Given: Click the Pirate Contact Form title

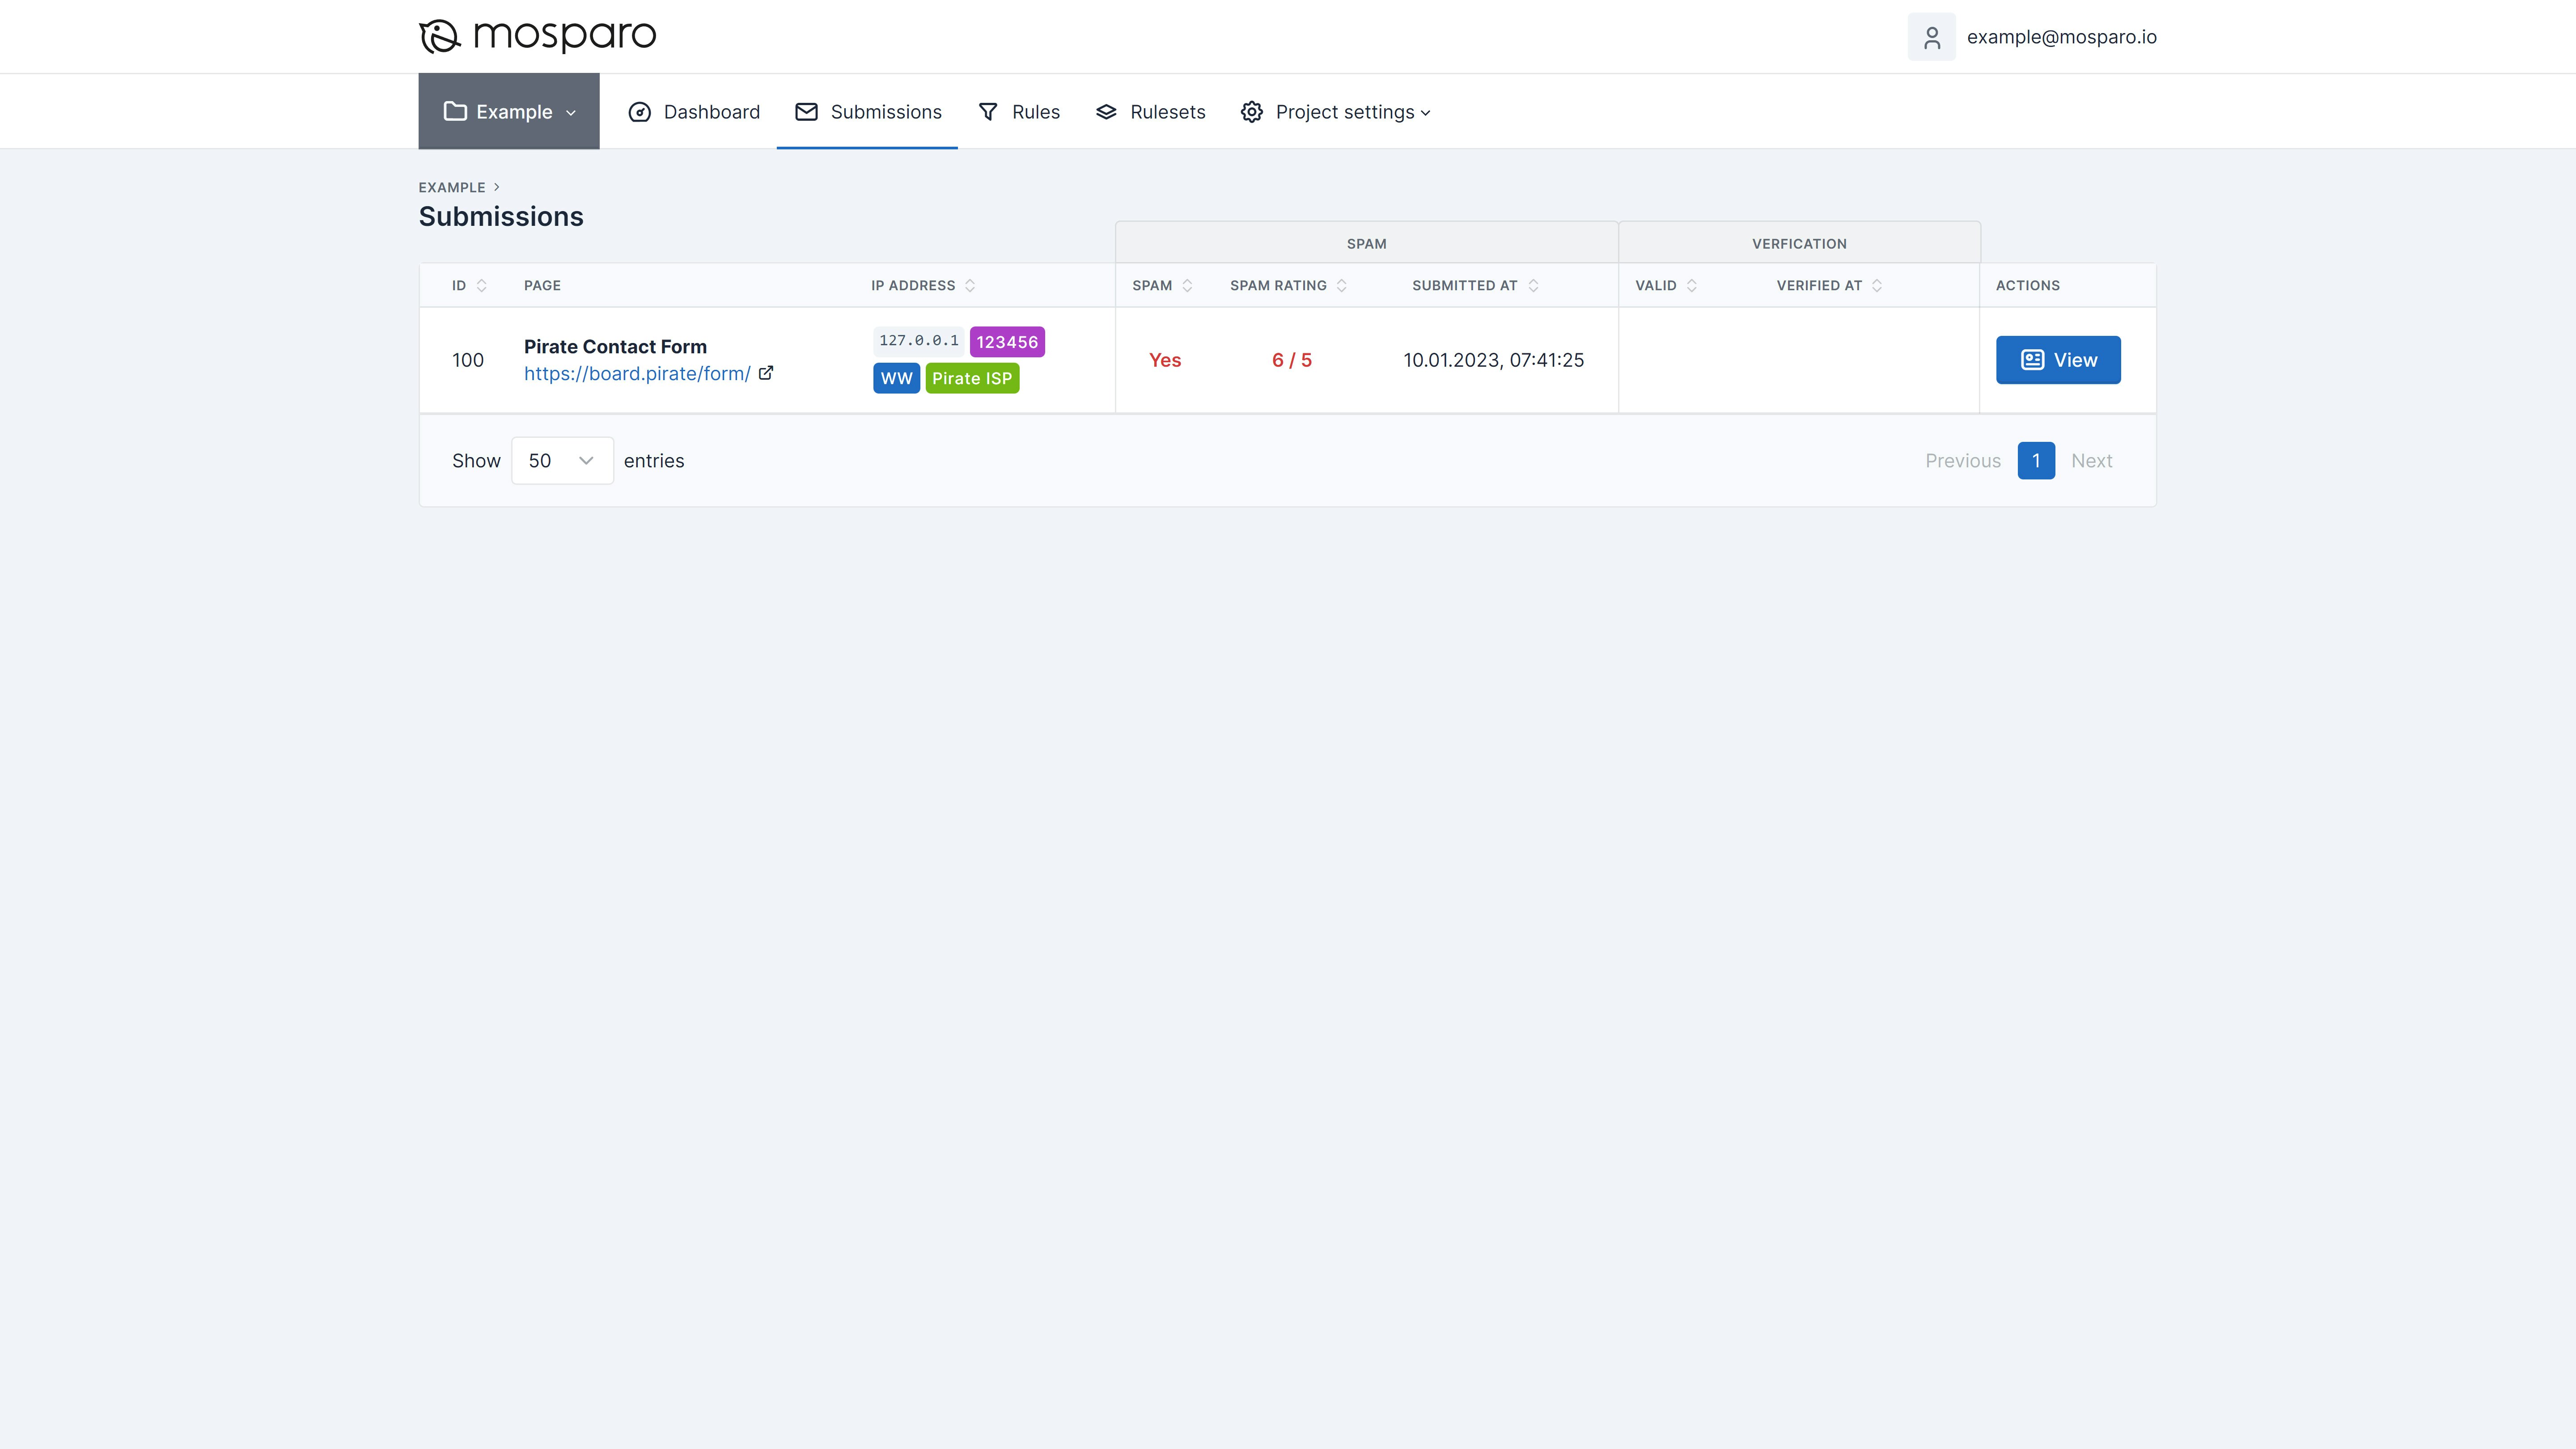Looking at the screenshot, I should [615, 347].
